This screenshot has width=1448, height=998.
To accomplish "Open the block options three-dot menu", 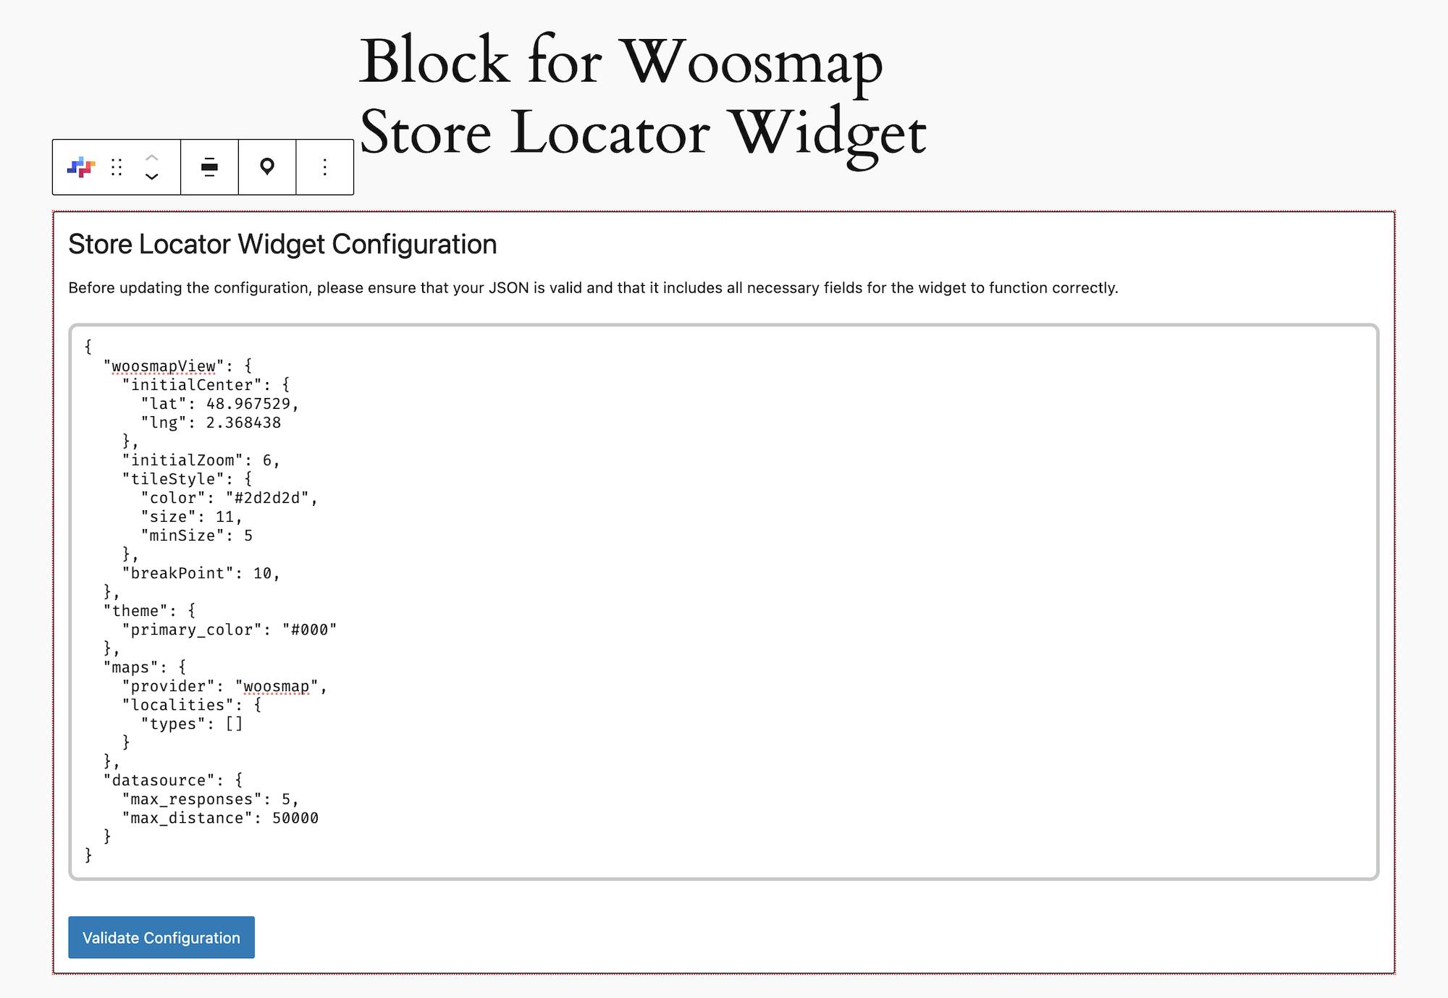I will [325, 167].
